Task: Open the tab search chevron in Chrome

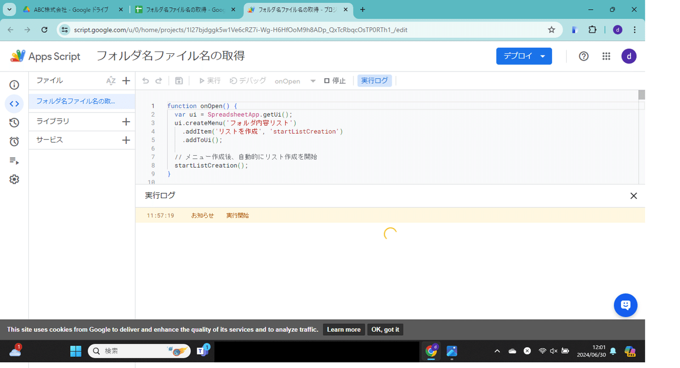Action: (x=9, y=10)
